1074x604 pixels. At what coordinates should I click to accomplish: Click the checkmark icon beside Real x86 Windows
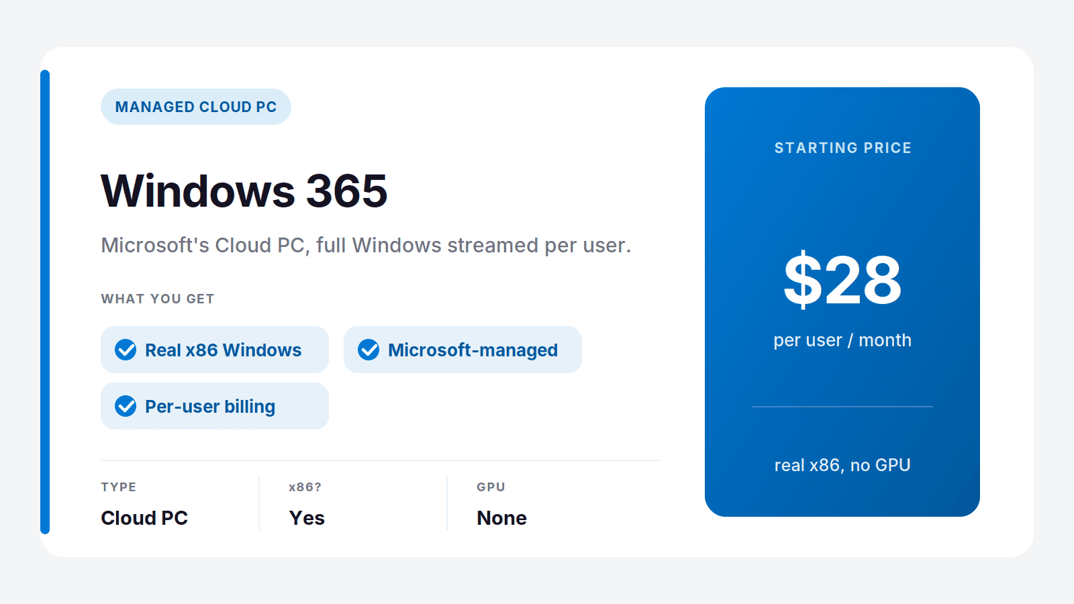(126, 350)
